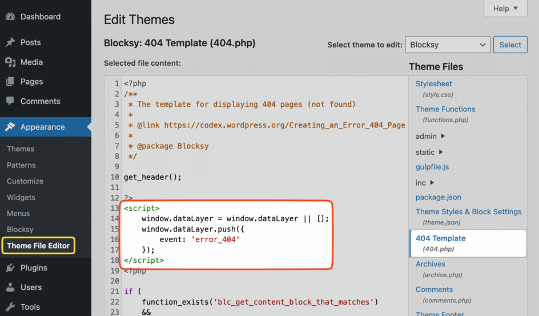Screen dimensions: 539x316
Task: Click the error_404 string in code
Action: point(215,239)
